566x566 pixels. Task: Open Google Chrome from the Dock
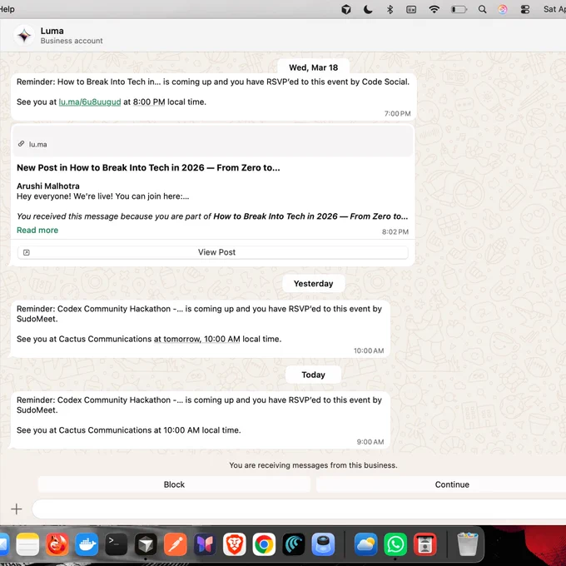tap(264, 544)
